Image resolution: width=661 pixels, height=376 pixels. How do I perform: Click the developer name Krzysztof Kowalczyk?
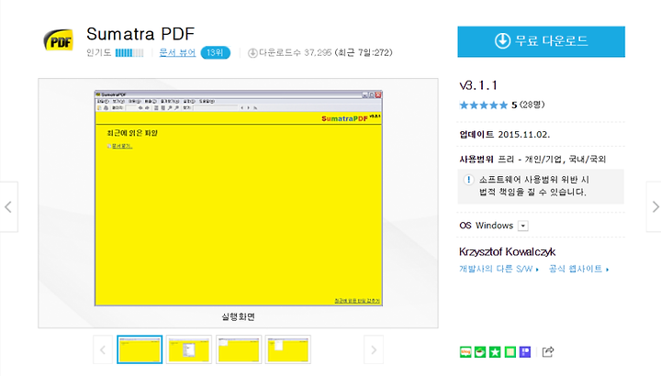[507, 252]
